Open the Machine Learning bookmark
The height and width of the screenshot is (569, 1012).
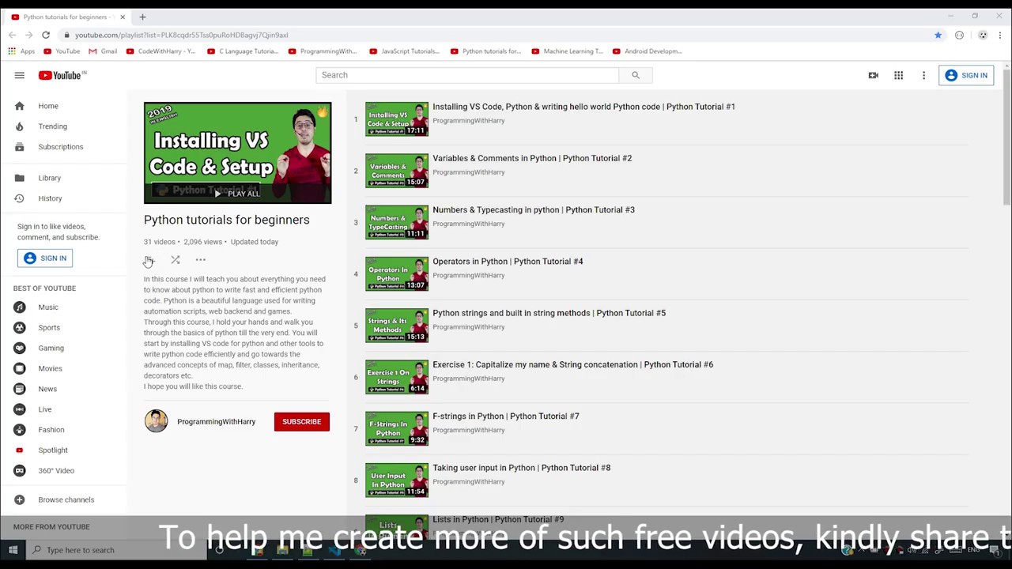coord(567,51)
